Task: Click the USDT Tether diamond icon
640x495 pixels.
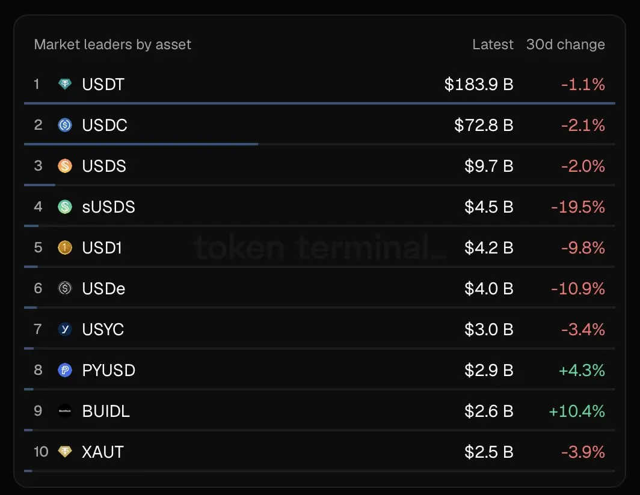Action: [x=65, y=84]
